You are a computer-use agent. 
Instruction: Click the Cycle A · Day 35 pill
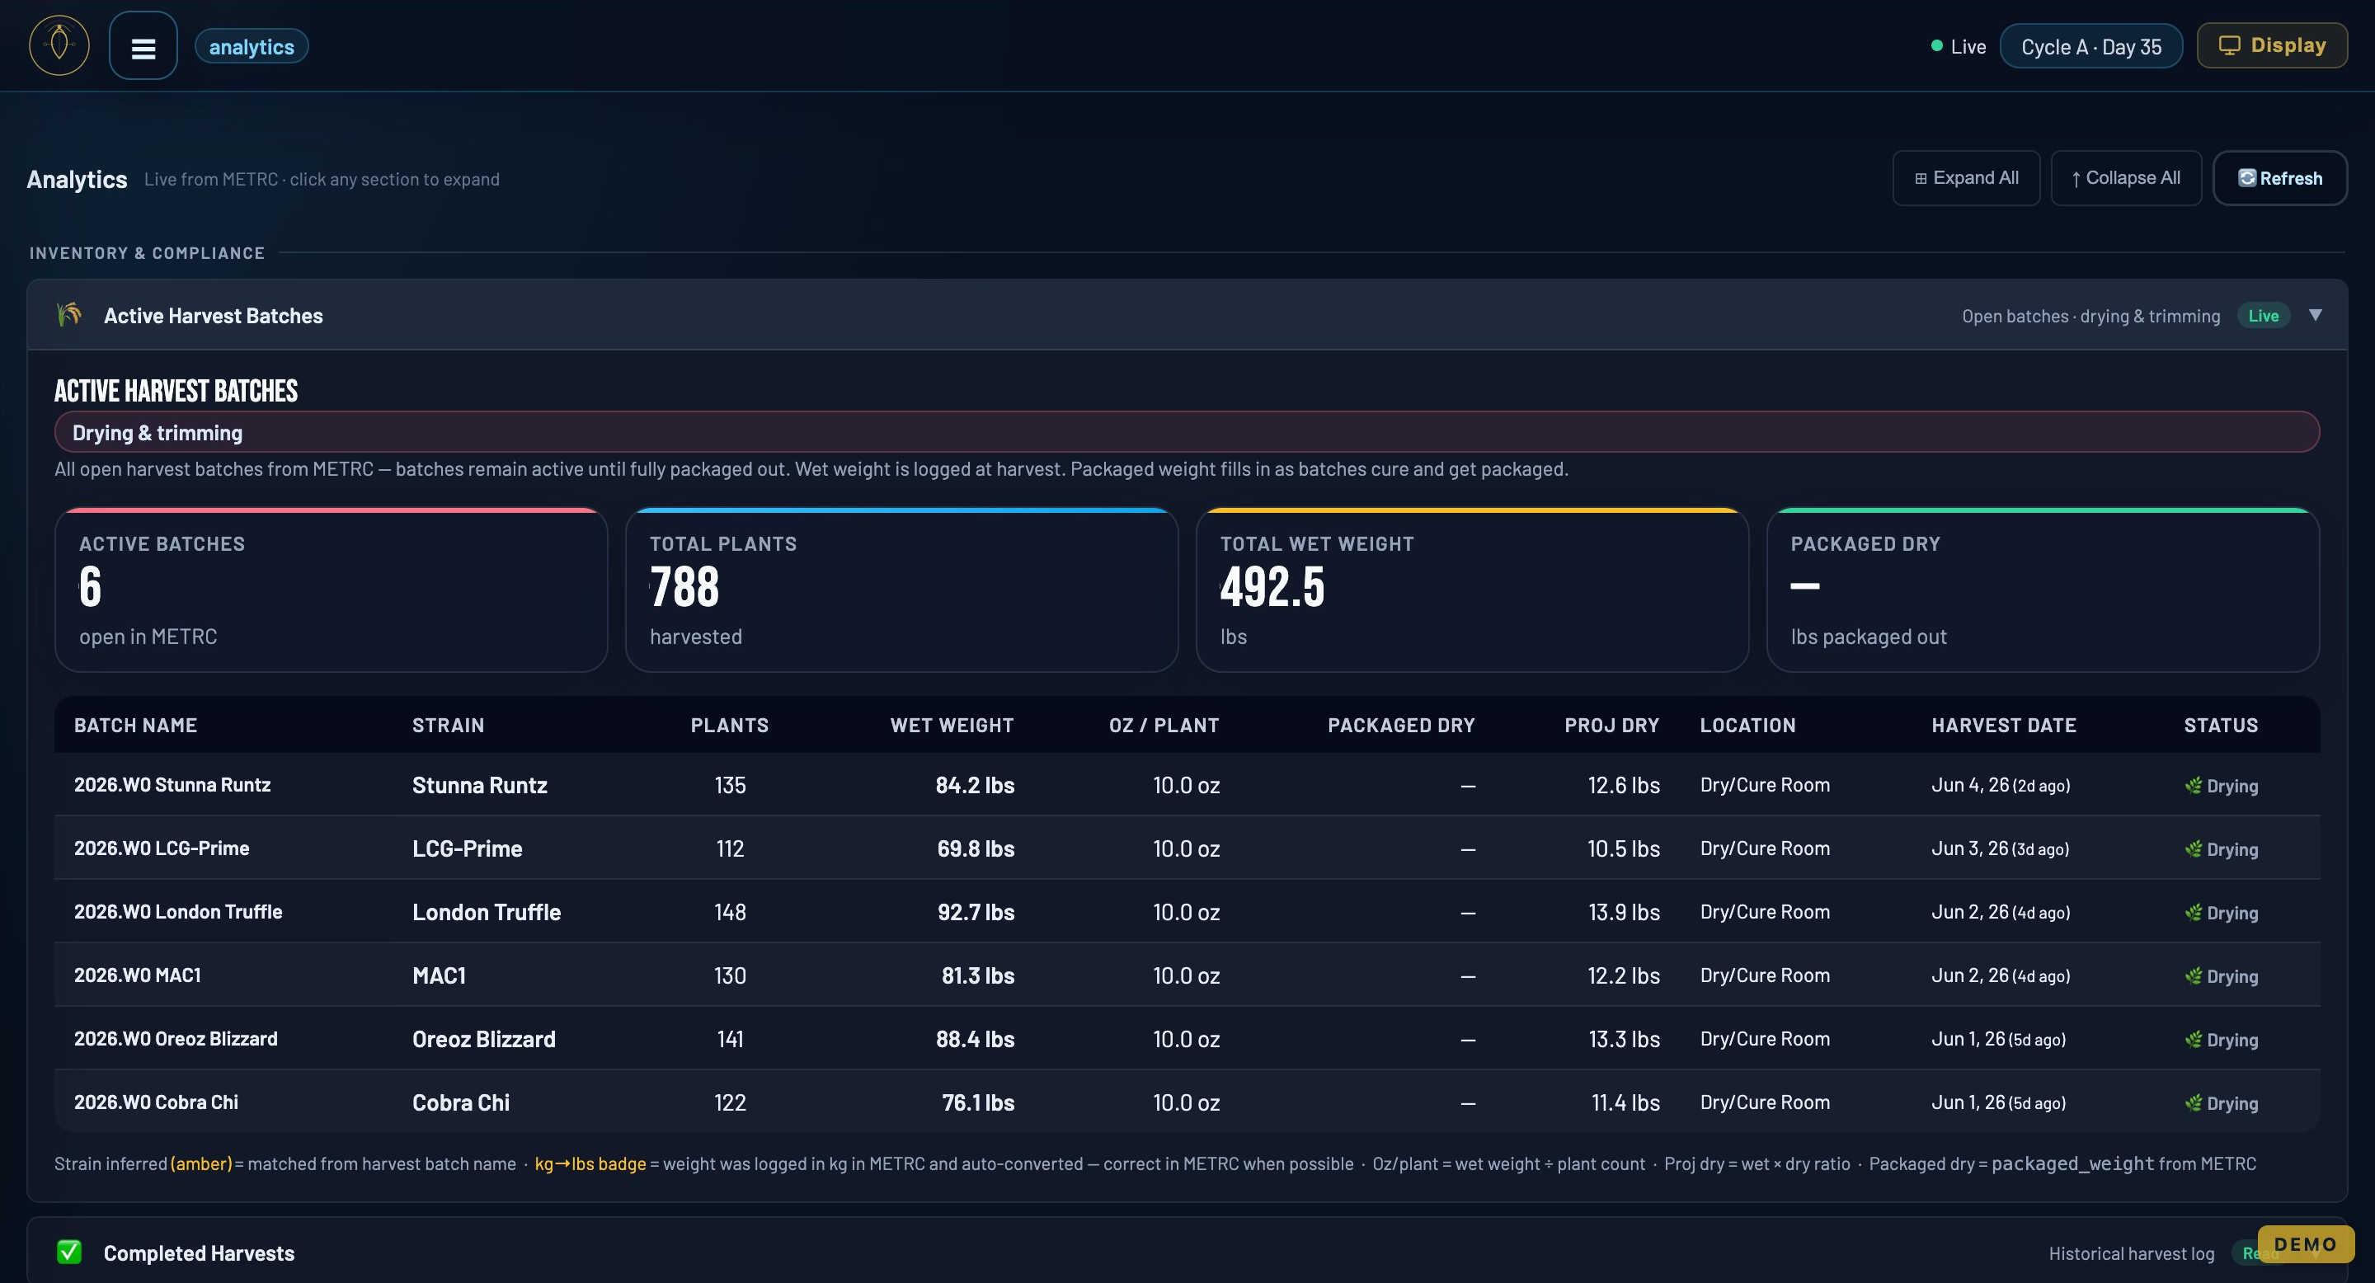tap(2090, 46)
